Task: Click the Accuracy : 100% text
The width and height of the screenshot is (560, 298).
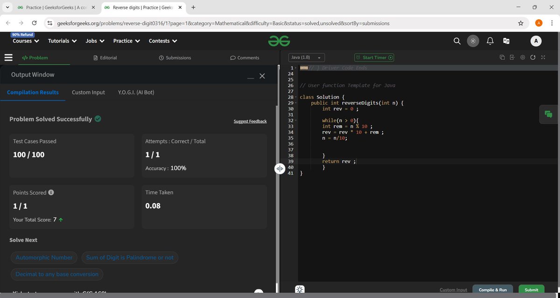Action: (166, 168)
